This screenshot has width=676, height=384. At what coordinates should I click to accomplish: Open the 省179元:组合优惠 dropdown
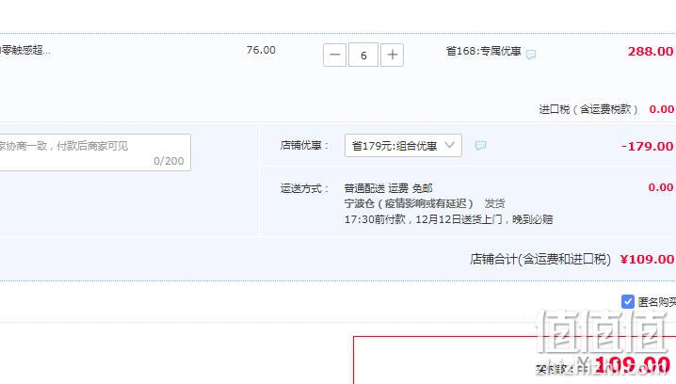pyautogui.click(x=403, y=146)
